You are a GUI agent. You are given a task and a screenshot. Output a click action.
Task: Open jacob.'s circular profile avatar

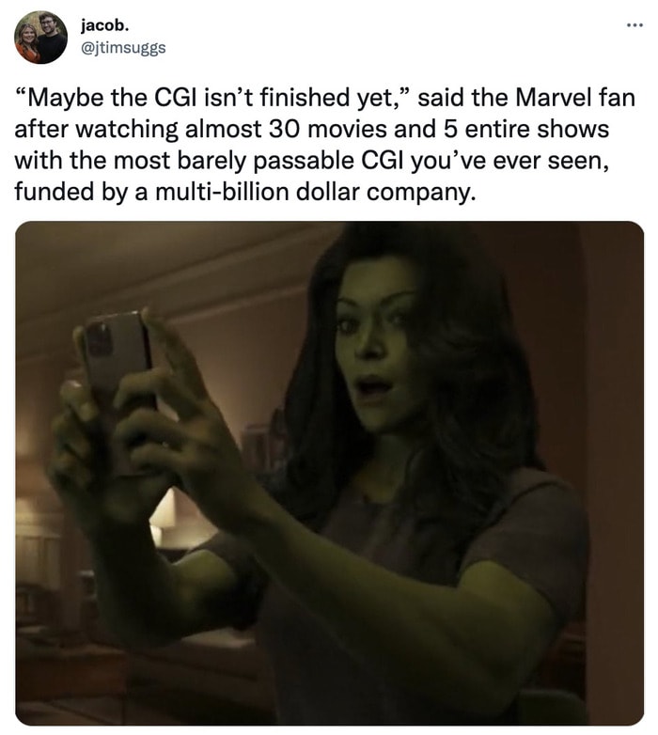pyautogui.click(x=40, y=38)
